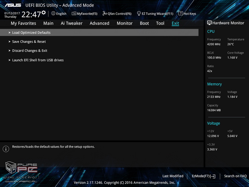Screen dimensions: 249x187
Task: Click the Voltage section heading
Action: [x=213, y=123]
